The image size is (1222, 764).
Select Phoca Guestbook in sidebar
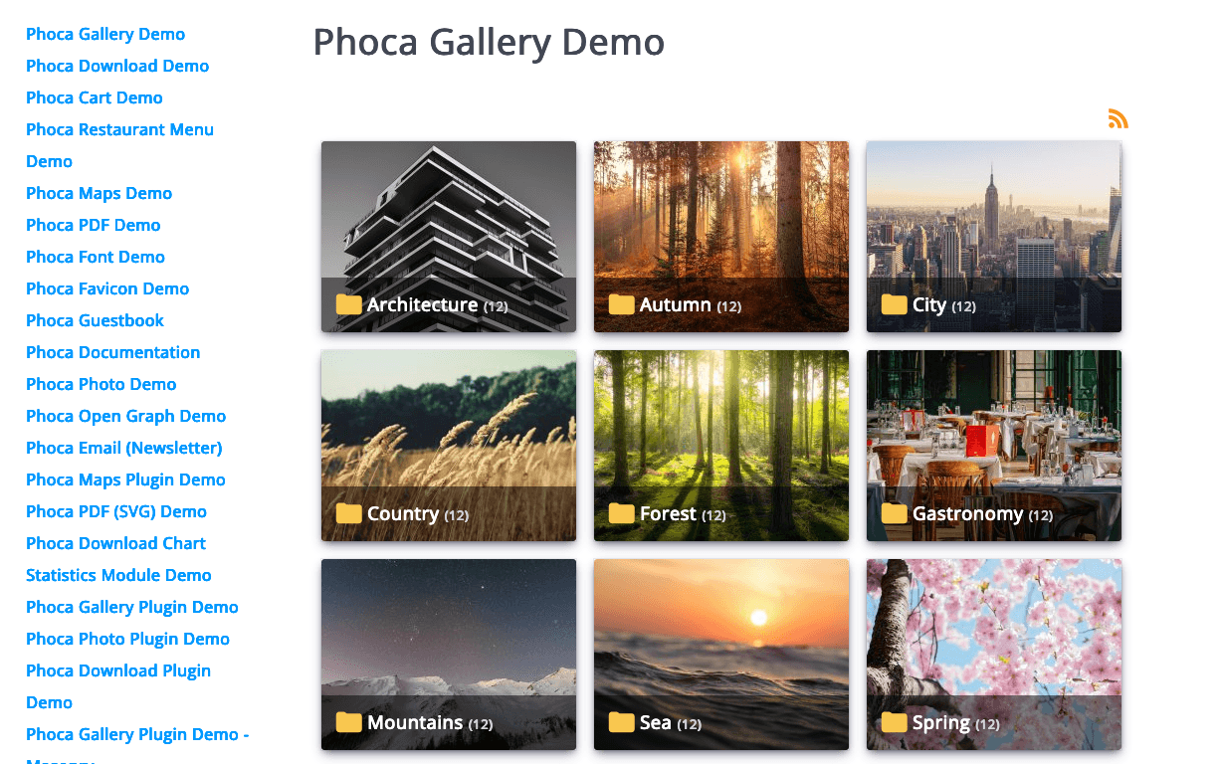(x=95, y=320)
